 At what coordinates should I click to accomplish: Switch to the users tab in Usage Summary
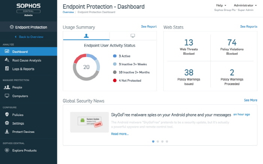pos(86,36)
